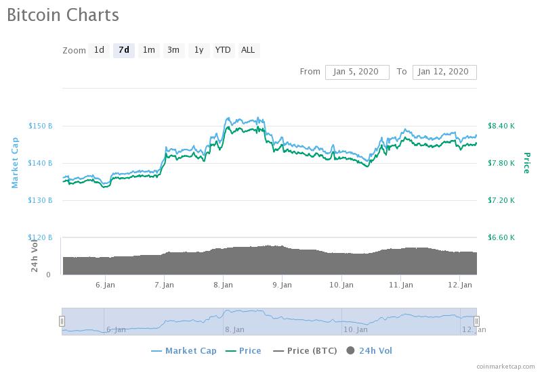The height and width of the screenshot is (372, 542).
Task: Choose the 1y zoom range
Action: click(199, 50)
